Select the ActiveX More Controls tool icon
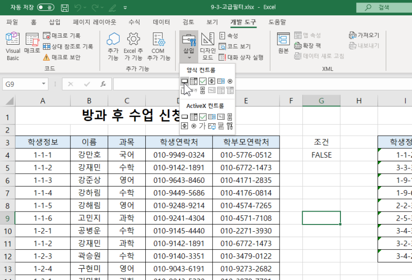The image size is (412, 280). [230, 126]
